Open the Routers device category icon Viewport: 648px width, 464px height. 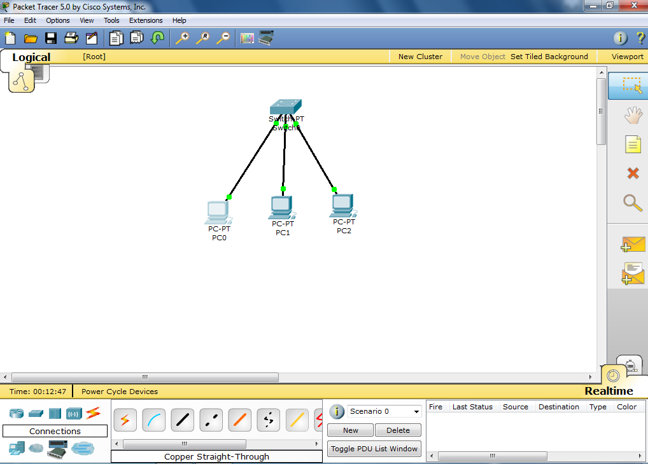tap(17, 413)
